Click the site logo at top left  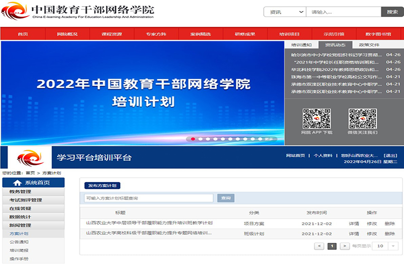77,11
